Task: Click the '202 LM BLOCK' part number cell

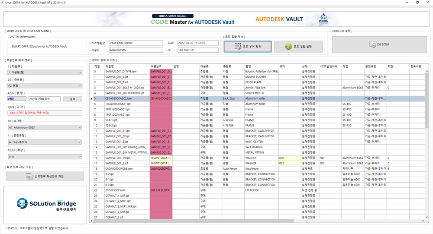Action: pyautogui.click(x=161, y=190)
